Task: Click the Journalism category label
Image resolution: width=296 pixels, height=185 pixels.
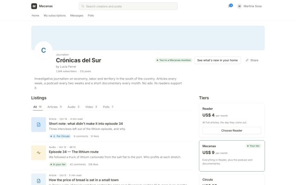Action: (62, 55)
